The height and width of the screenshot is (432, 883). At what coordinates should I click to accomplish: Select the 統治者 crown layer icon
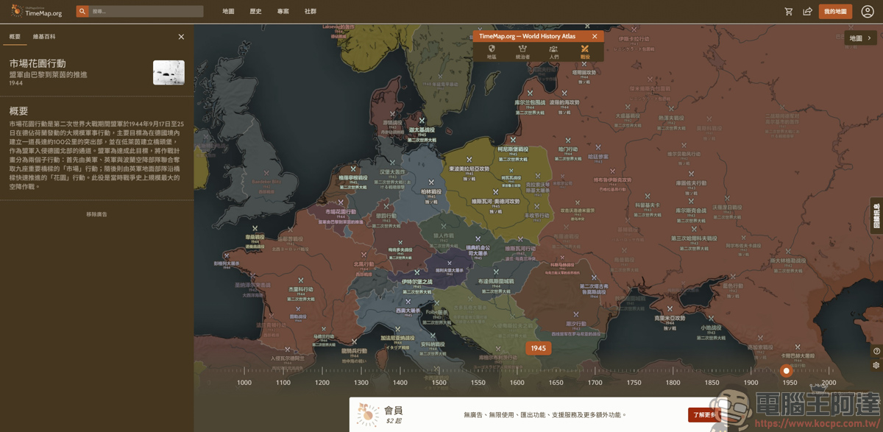tap(522, 52)
